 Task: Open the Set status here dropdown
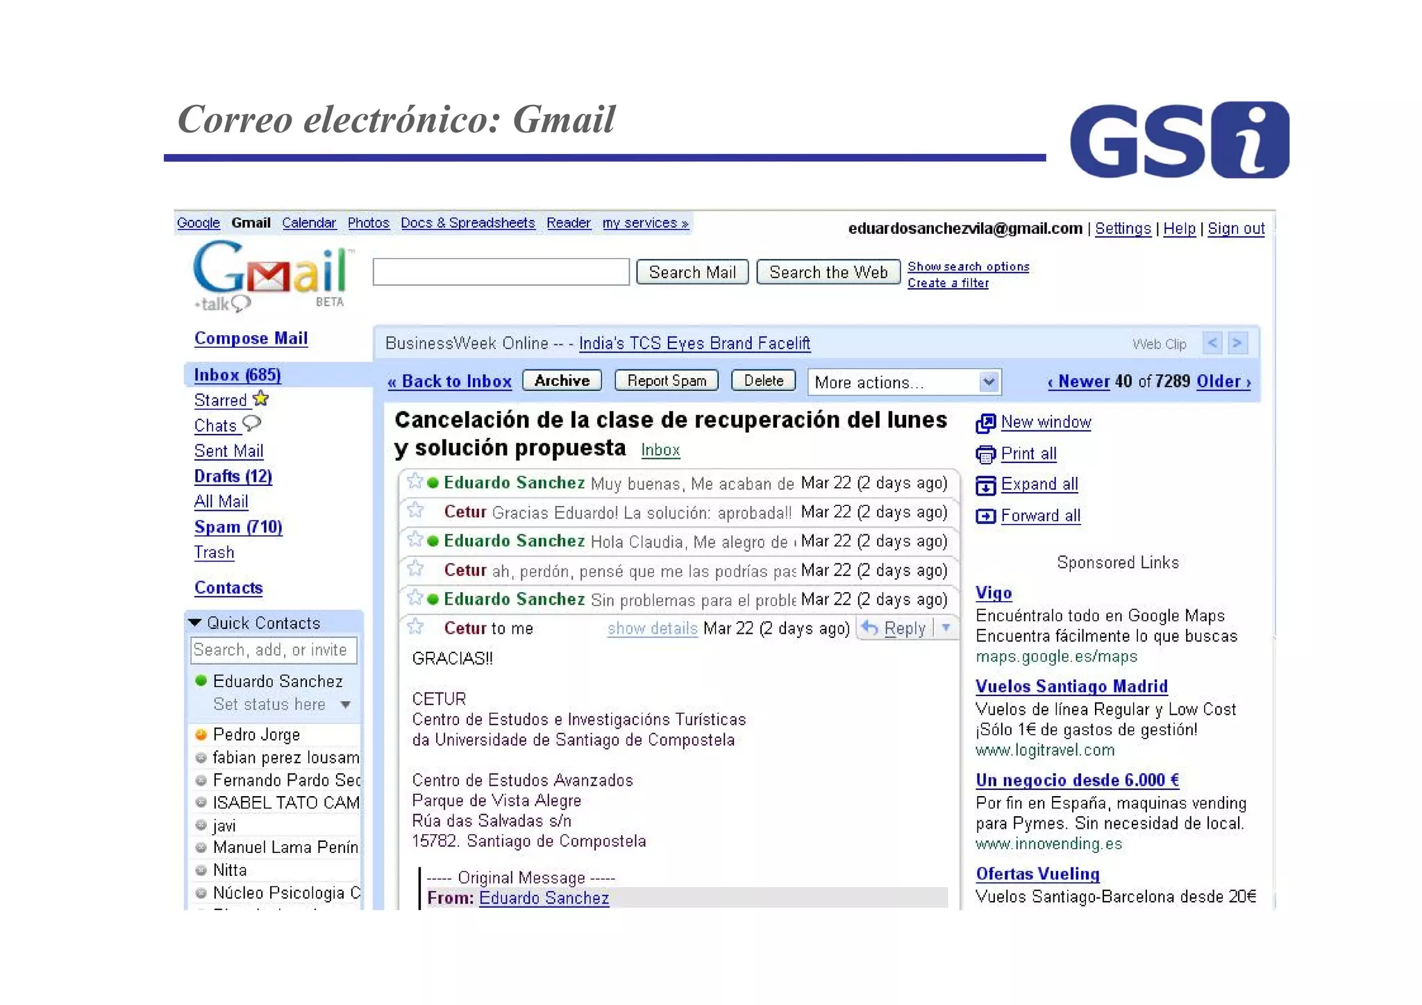(x=345, y=704)
